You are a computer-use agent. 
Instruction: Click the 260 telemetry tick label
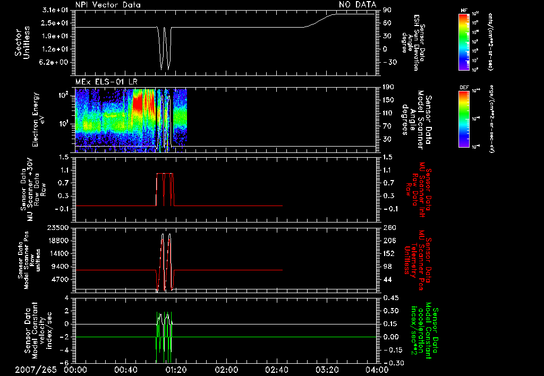(389, 228)
